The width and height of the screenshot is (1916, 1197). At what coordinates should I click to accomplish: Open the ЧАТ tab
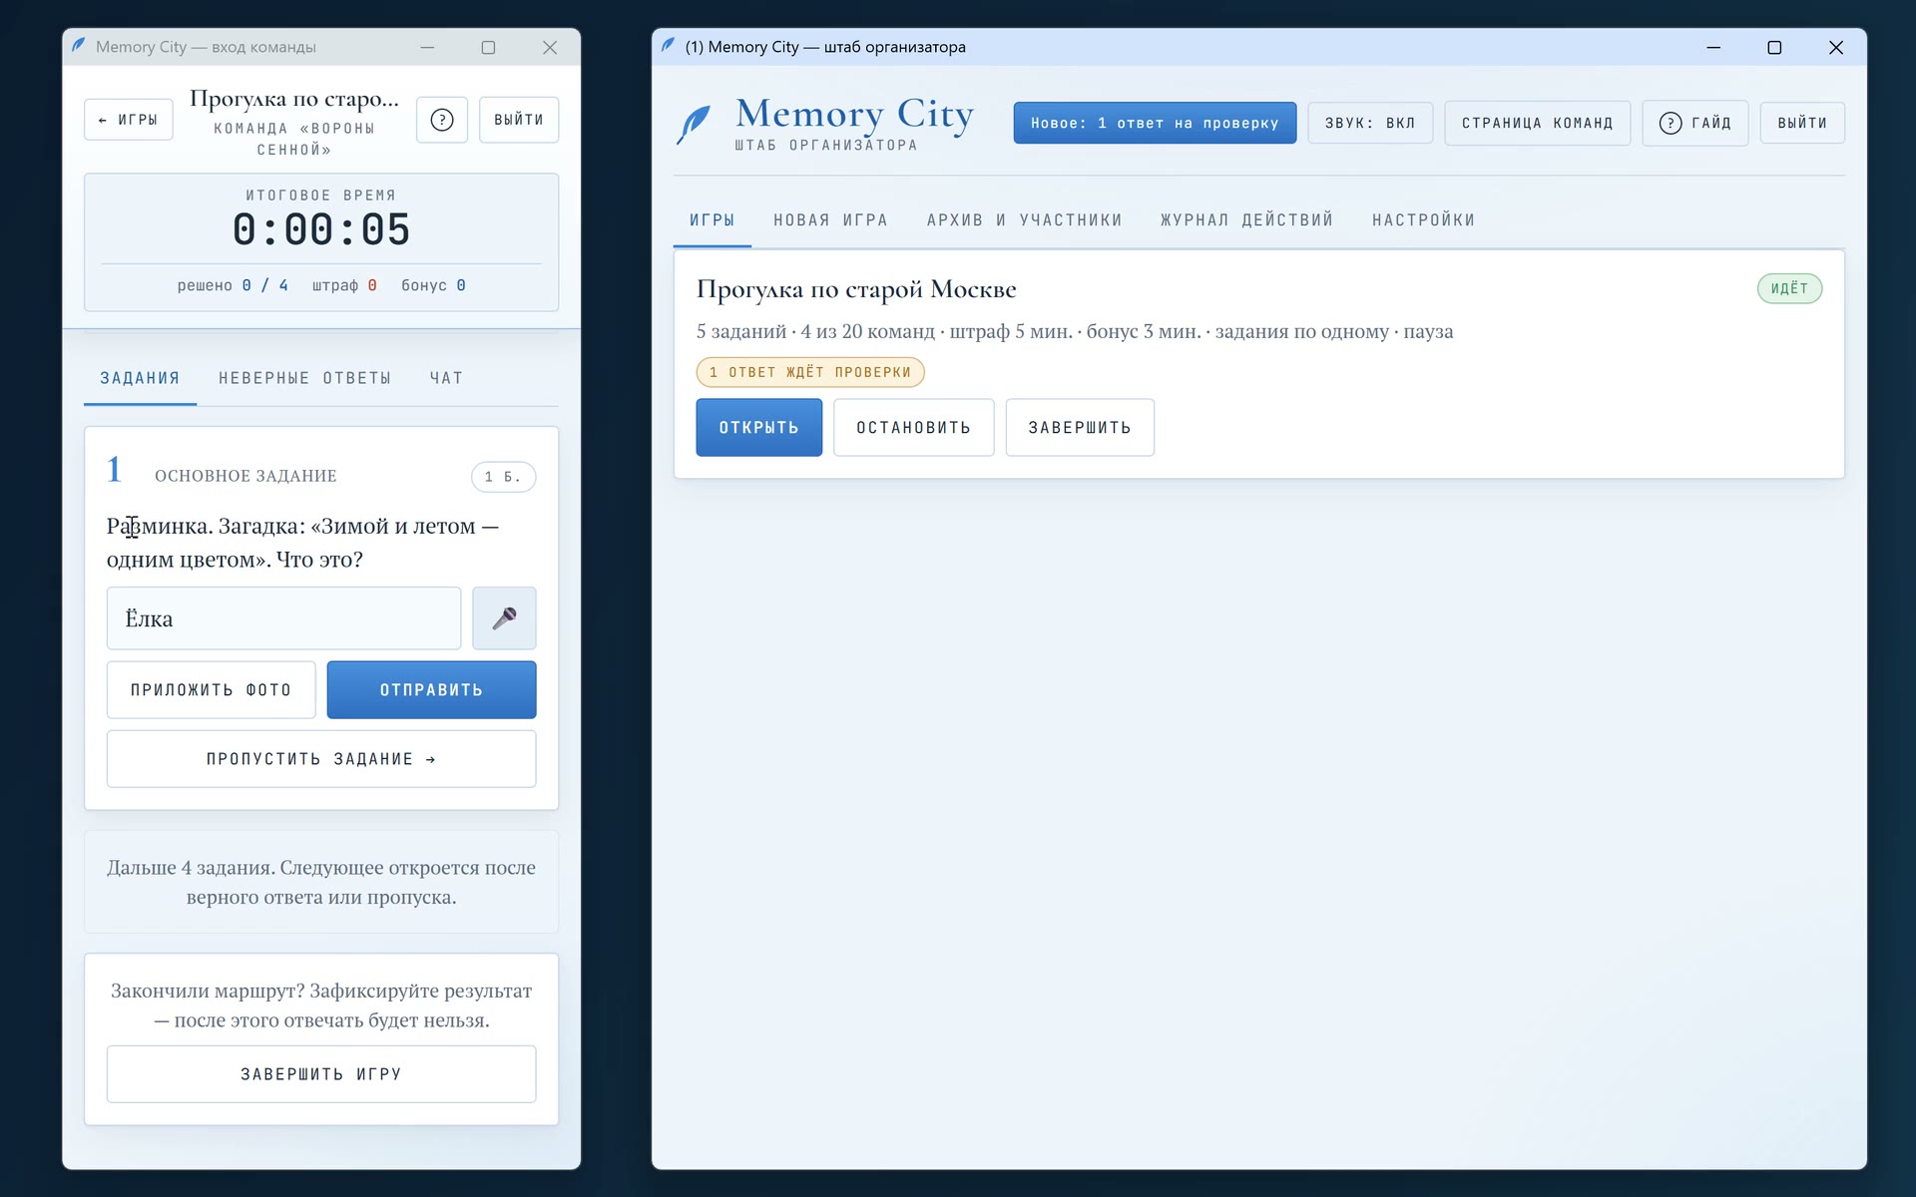point(446,379)
